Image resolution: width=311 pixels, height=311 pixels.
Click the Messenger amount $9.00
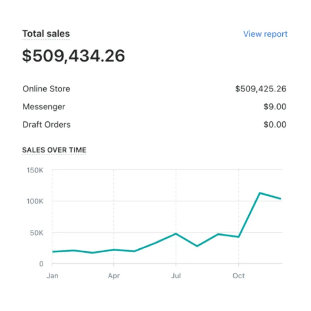(x=275, y=107)
